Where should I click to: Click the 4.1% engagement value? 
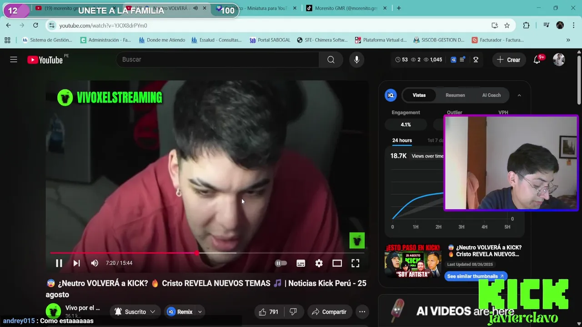(x=406, y=124)
